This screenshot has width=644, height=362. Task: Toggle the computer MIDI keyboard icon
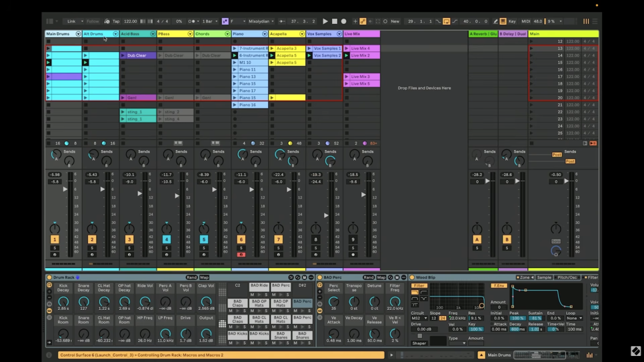tap(503, 21)
